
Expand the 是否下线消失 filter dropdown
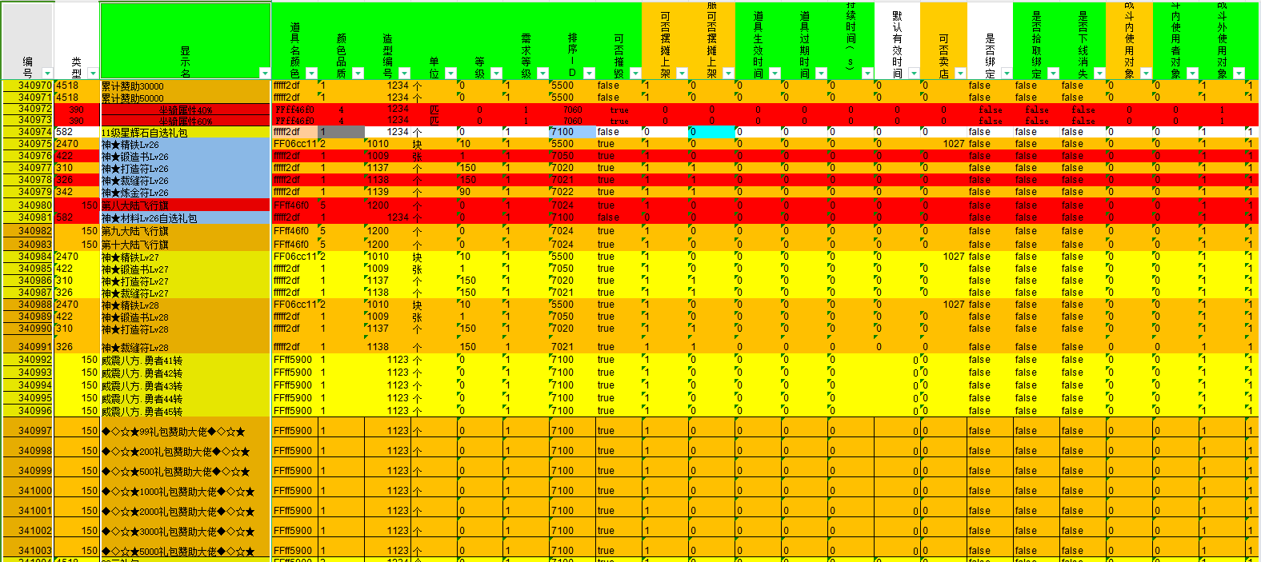point(1099,74)
